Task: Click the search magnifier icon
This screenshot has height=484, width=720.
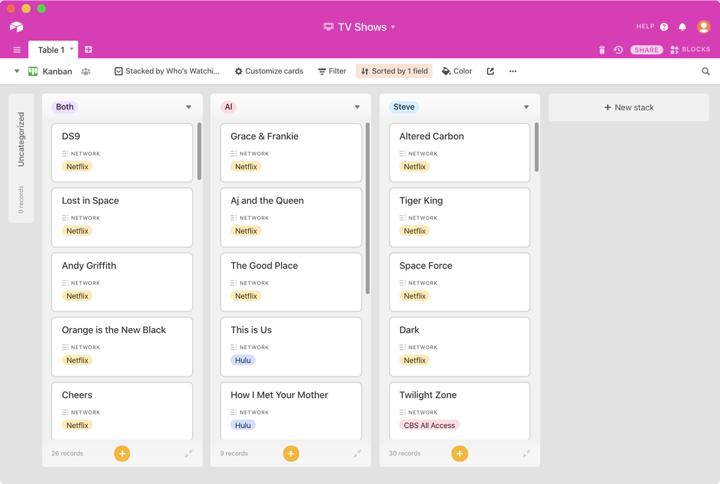Action: click(x=706, y=72)
